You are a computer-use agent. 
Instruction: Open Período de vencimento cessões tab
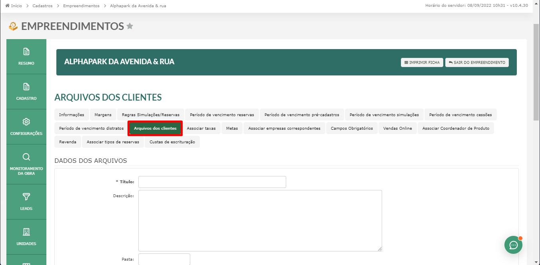coord(460,115)
